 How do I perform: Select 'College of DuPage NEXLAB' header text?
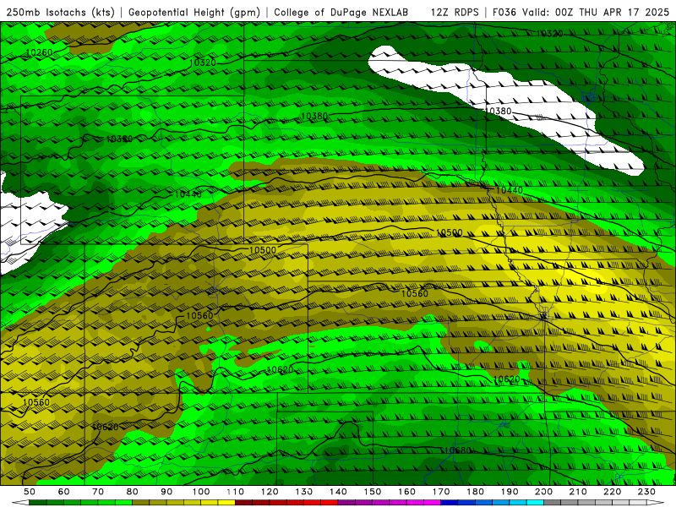[341, 13]
